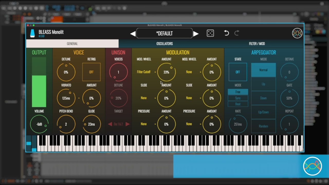Click the PITCH BEND knob set to 2
This screenshot has height=185, width=329.
66,124
